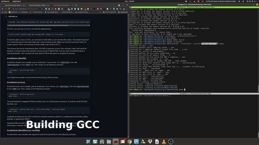The height and width of the screenshot is (145, 259).
Task: Click the terminal icon in the dock
Action: [116, 141]
